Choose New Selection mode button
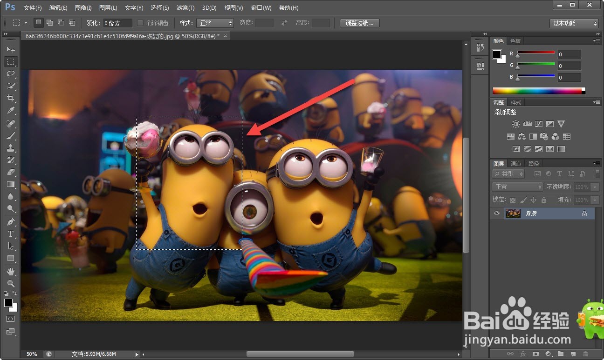The width and height of the screenshot is (604, 360). [x=39, y=22]
